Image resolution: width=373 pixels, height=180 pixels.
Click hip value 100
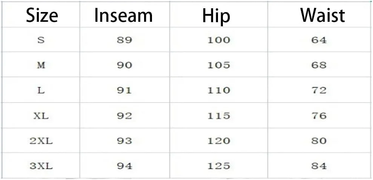point(219,40)
